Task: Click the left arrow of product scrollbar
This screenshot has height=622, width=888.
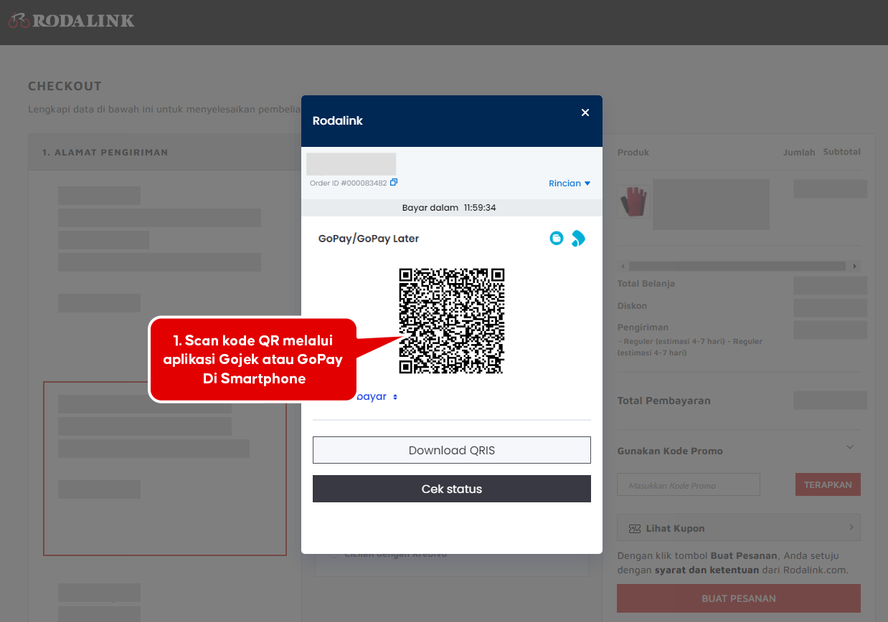Action: (623, 266)
